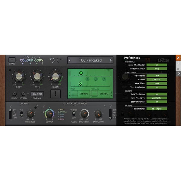Select the 4. SNAP colour label

point(61,117)
